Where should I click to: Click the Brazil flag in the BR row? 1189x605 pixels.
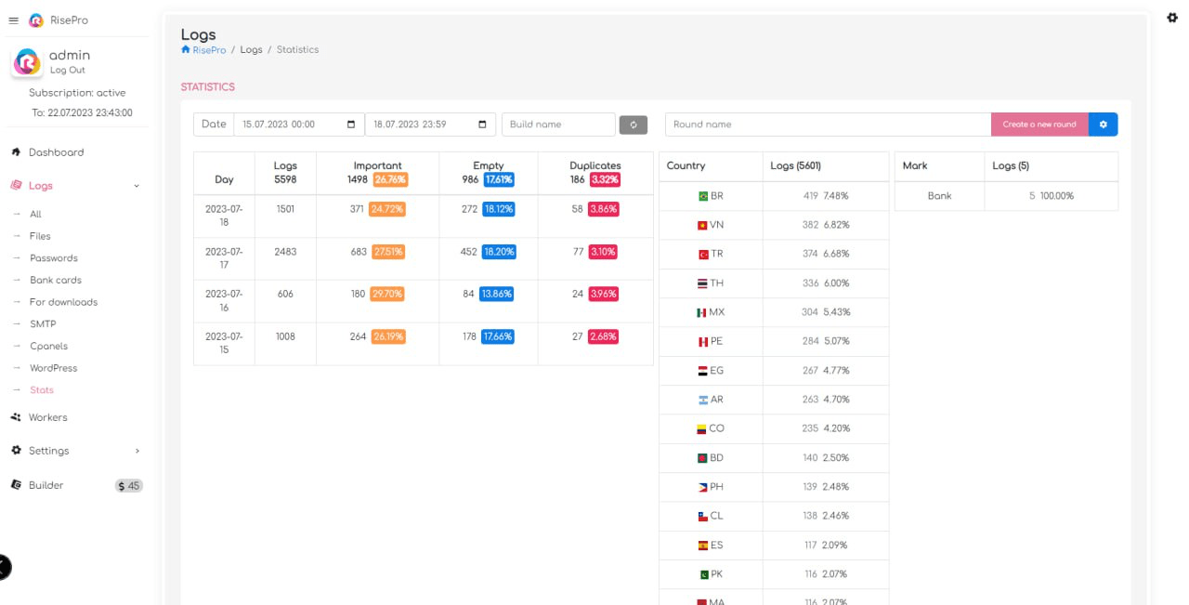pos(703,196)
